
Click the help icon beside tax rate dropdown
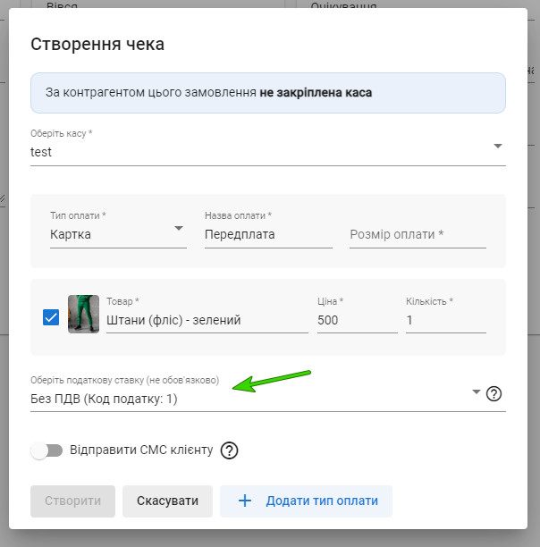[494, 393]
